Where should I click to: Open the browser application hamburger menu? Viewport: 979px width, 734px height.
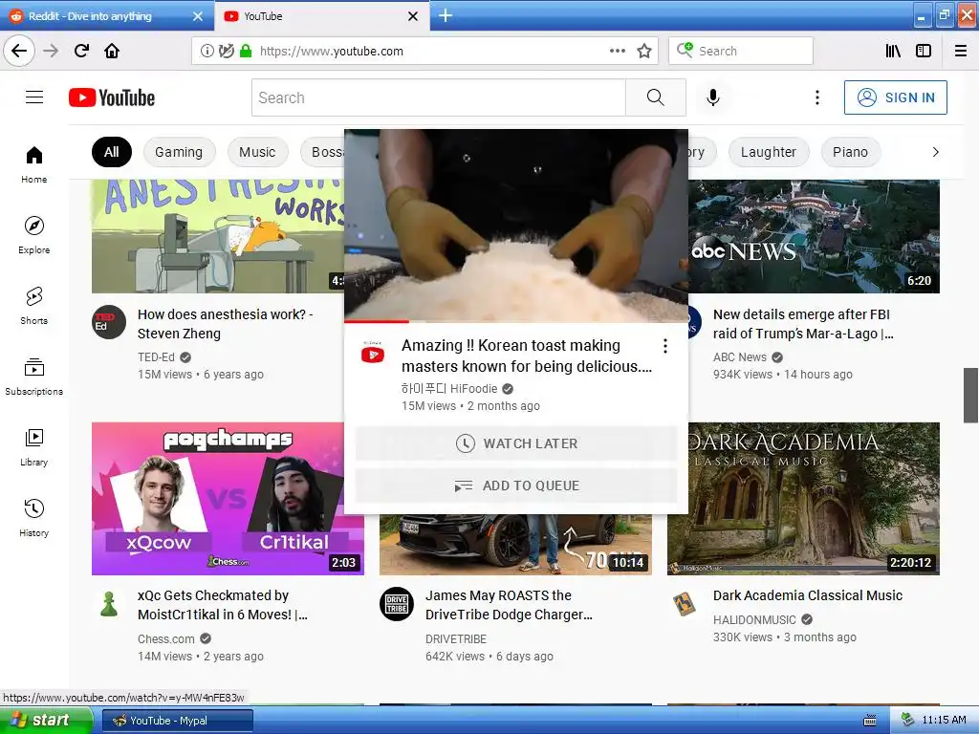click(961, 51)
